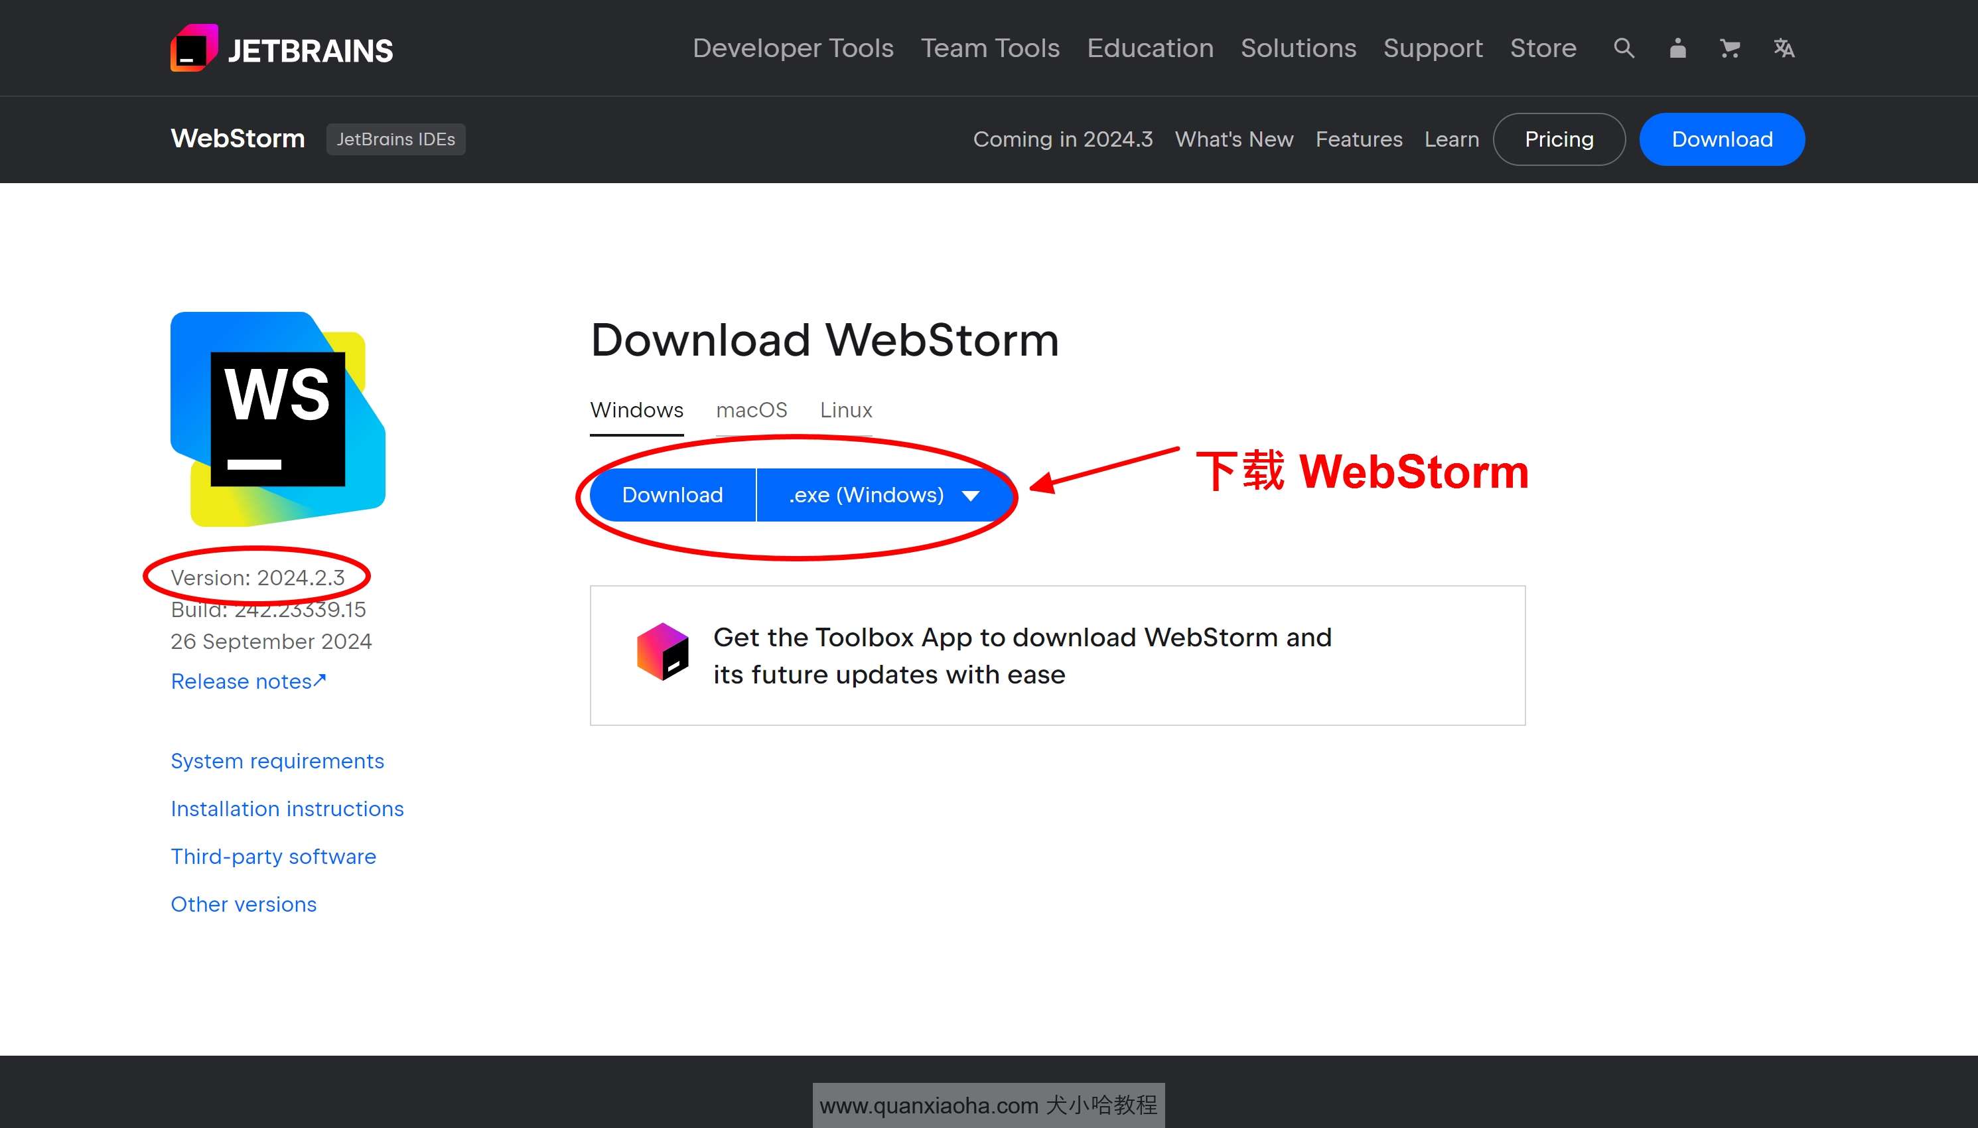Image resolution: width=1978 pixels, height=1128 pixels.
Task: Click the 26 September 2024 date text
Action: (x=271, y=642)
